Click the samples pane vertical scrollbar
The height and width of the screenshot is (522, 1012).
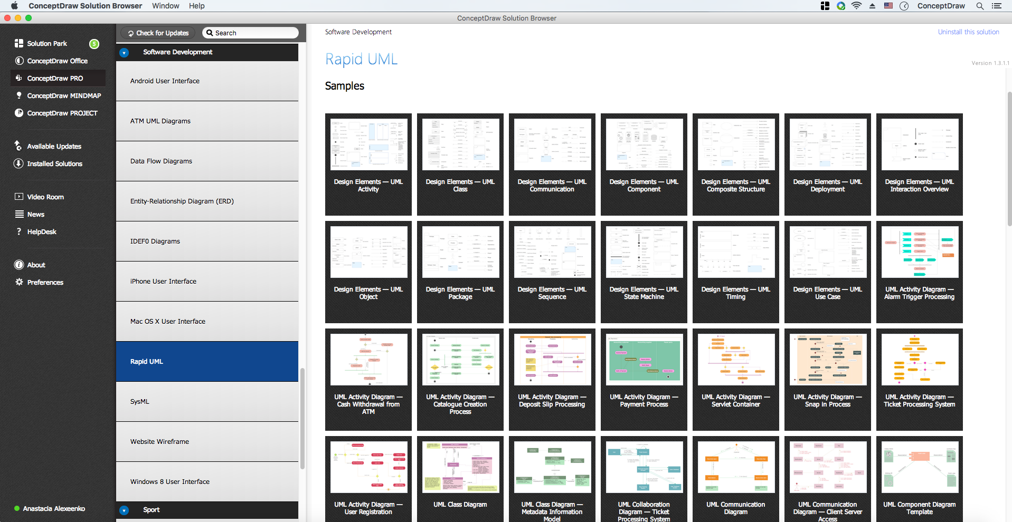pos(1009,159)
